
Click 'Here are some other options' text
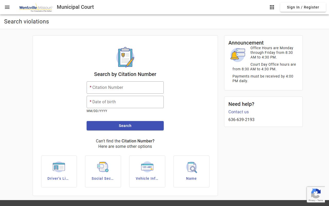coord(125,146)
